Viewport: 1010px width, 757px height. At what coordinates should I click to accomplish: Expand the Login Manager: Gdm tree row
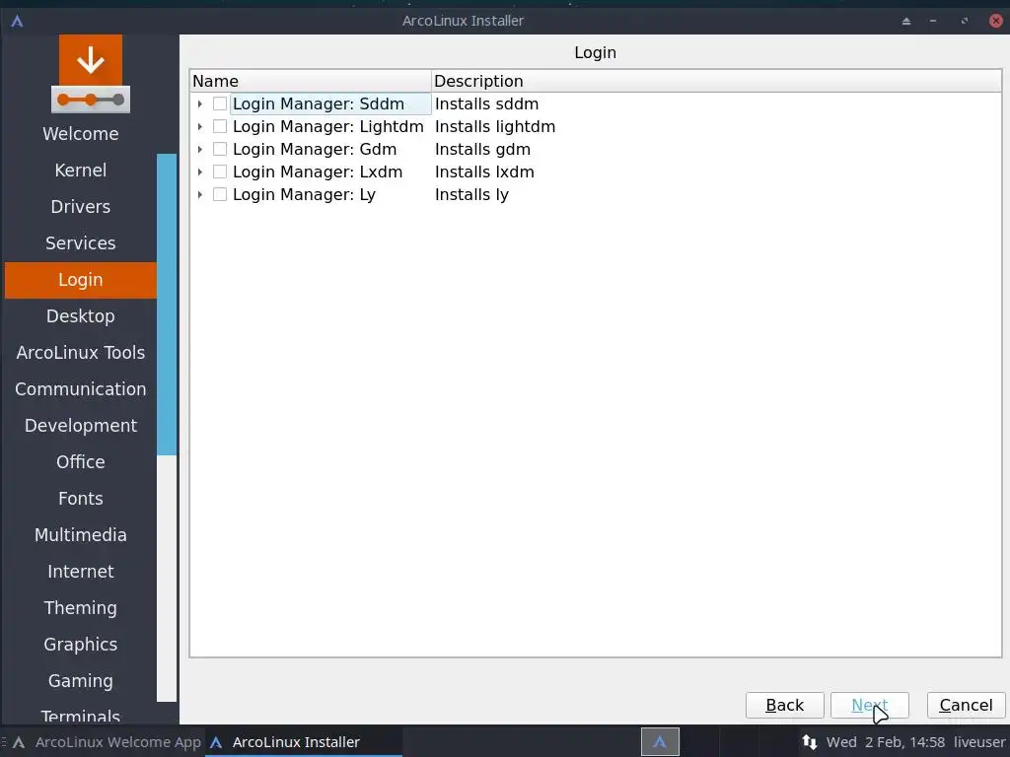tap(199, 150)
